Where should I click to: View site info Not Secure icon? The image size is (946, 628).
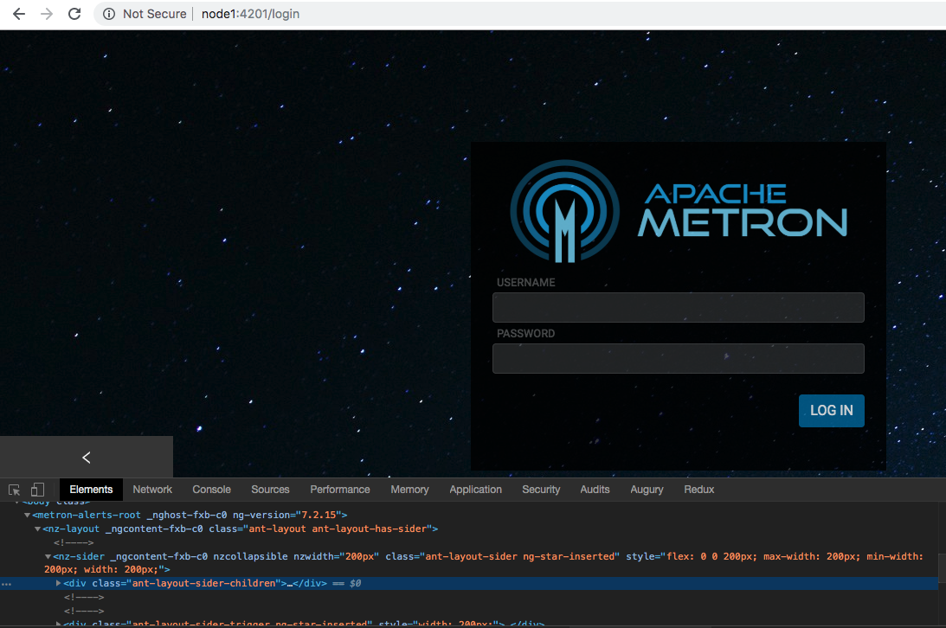[x=108, y=14]
